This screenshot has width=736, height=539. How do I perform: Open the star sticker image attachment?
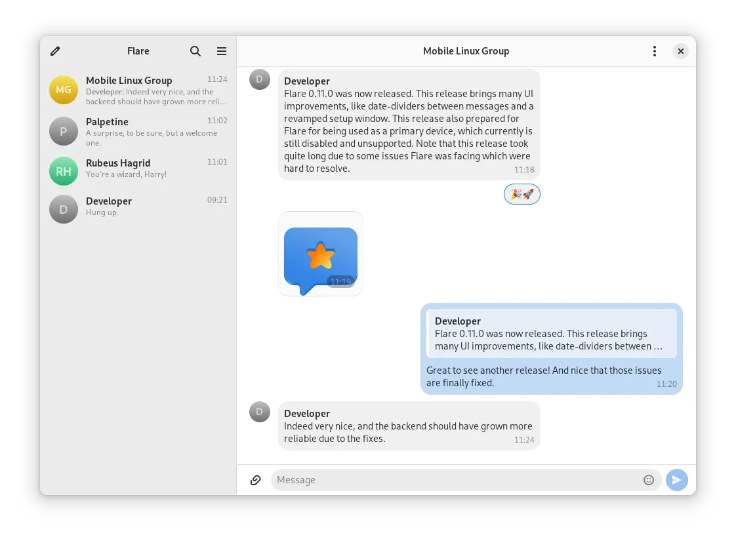(x=321, y=255)
